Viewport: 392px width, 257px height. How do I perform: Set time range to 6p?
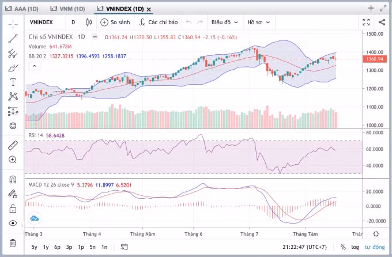point(57,247)
